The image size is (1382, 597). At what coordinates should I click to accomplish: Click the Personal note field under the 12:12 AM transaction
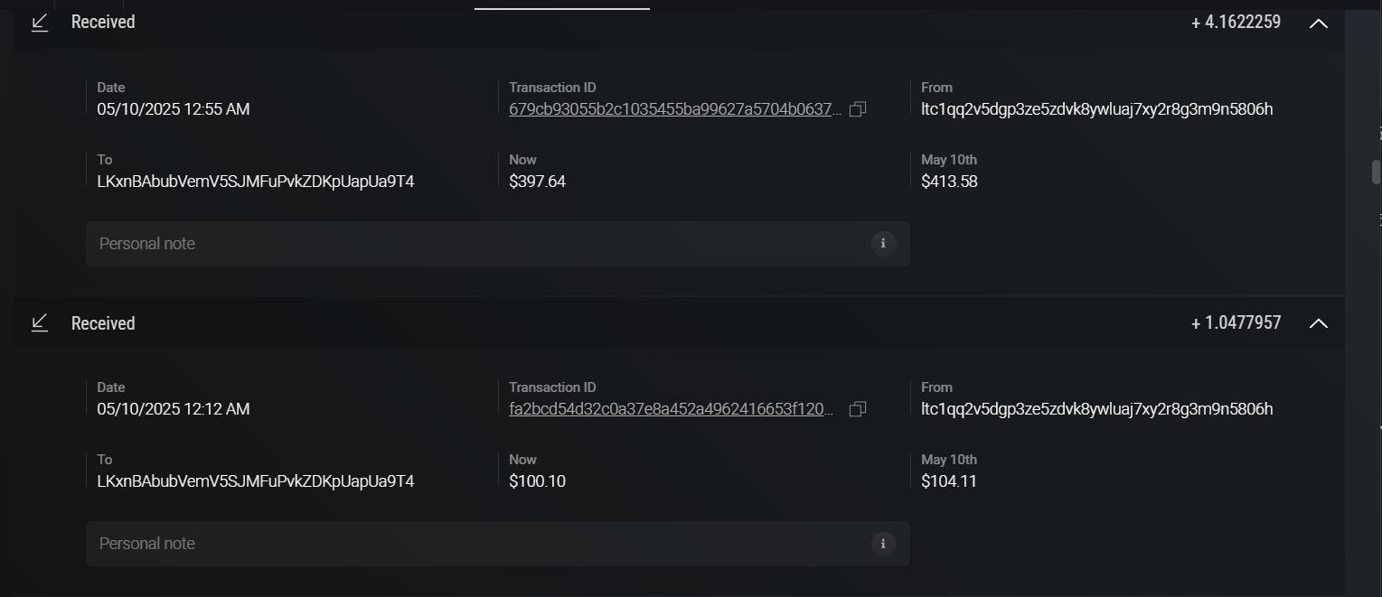coord(470,544)
